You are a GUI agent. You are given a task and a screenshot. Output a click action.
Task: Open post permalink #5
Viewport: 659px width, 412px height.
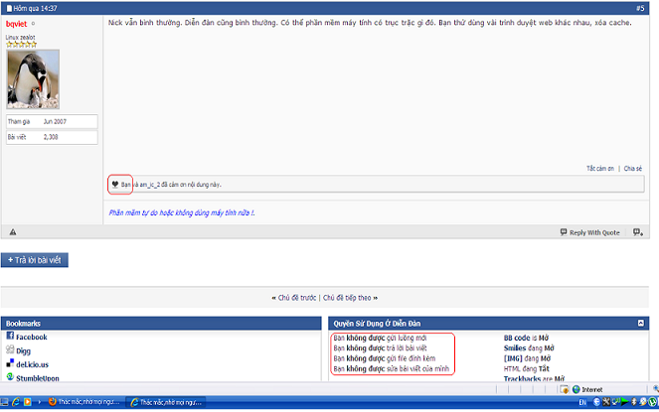pos(640,8)
